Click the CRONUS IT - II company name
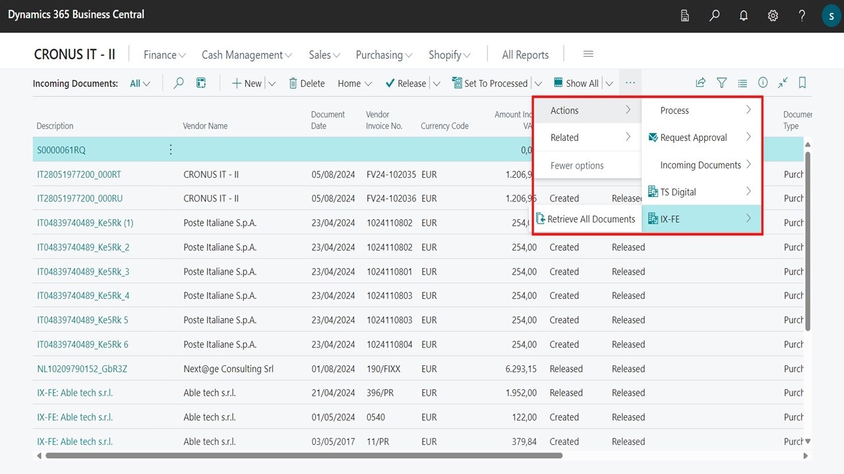 [x=75, y=55]
